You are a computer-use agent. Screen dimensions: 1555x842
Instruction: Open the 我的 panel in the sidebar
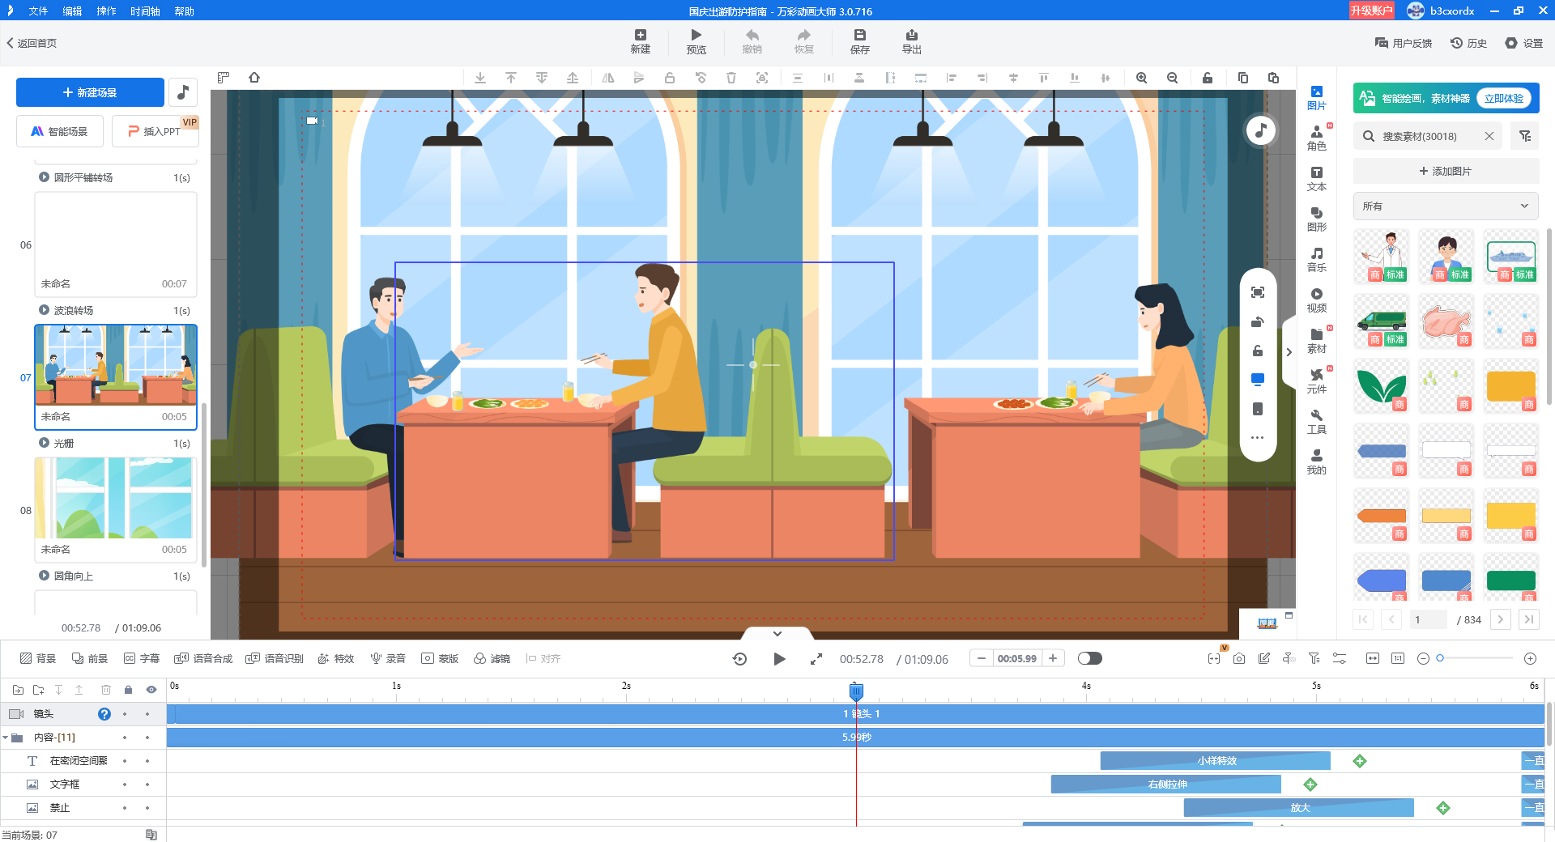1317,462
